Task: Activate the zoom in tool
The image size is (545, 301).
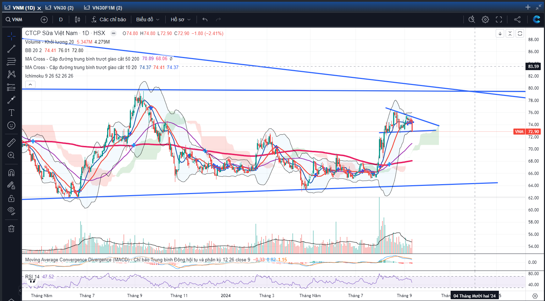Action: pyautogui.click(x=11, y=155)
